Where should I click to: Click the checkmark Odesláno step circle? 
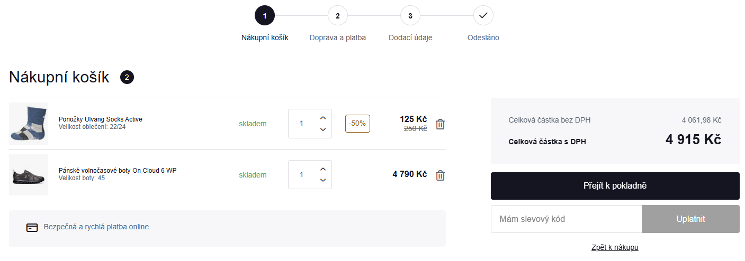click(x=483, y=15)
